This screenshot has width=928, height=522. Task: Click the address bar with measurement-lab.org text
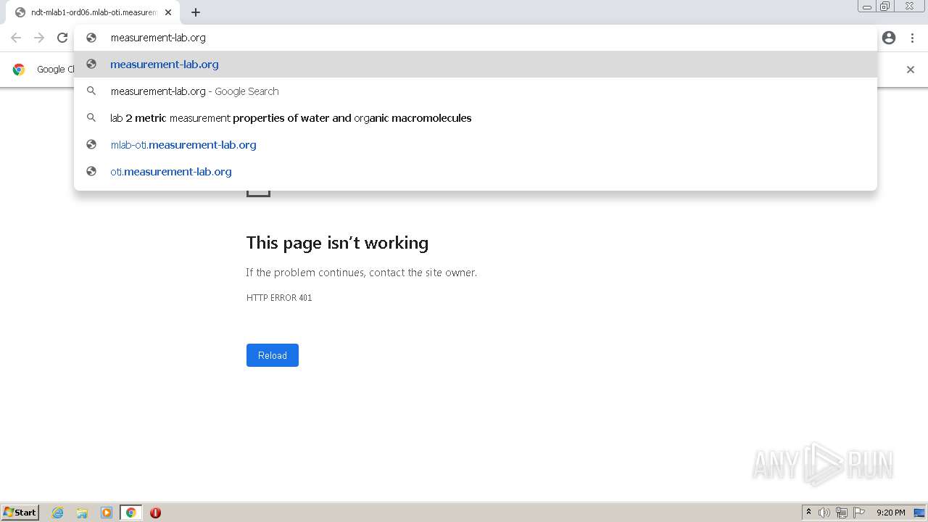coord(476,38)
